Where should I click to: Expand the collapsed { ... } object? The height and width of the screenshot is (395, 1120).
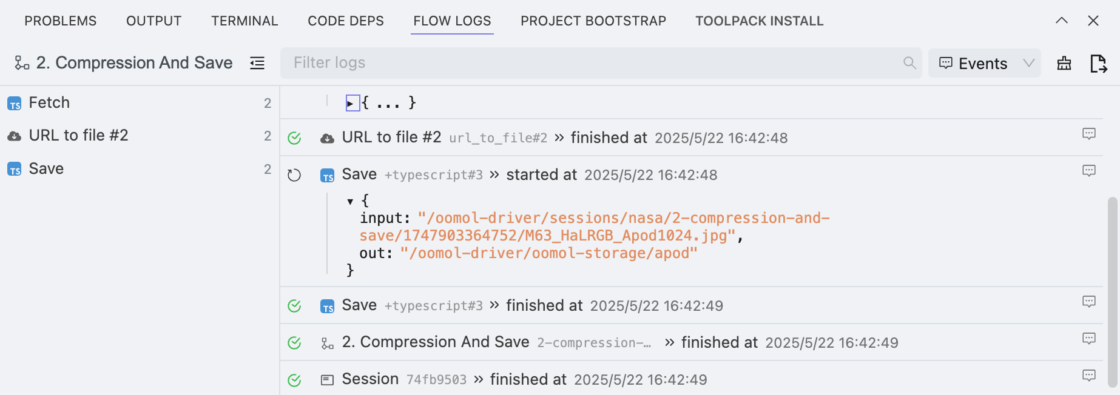coord(352,104)
